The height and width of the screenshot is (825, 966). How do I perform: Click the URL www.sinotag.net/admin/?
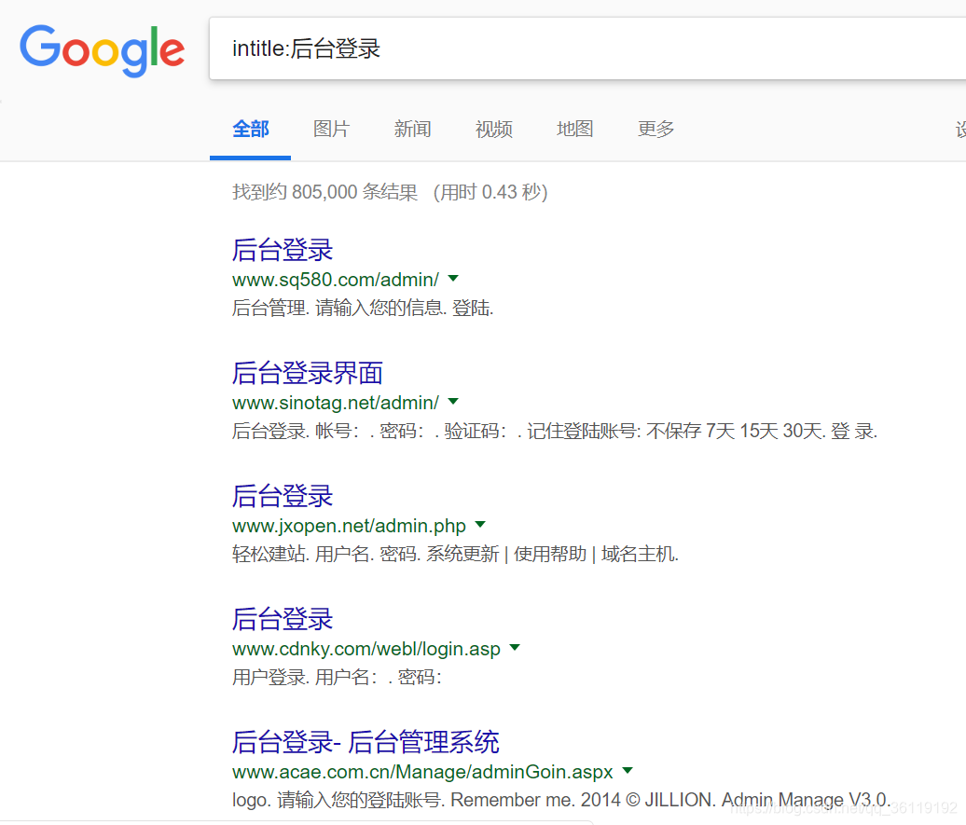[x=336, y=403]
